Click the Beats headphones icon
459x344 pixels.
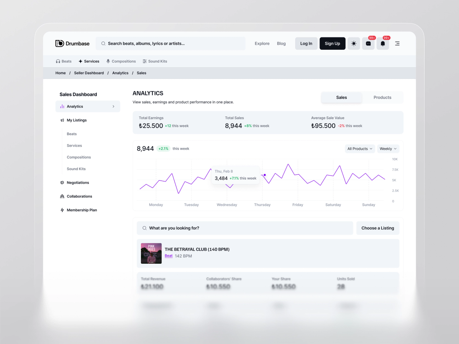(58, 61)
